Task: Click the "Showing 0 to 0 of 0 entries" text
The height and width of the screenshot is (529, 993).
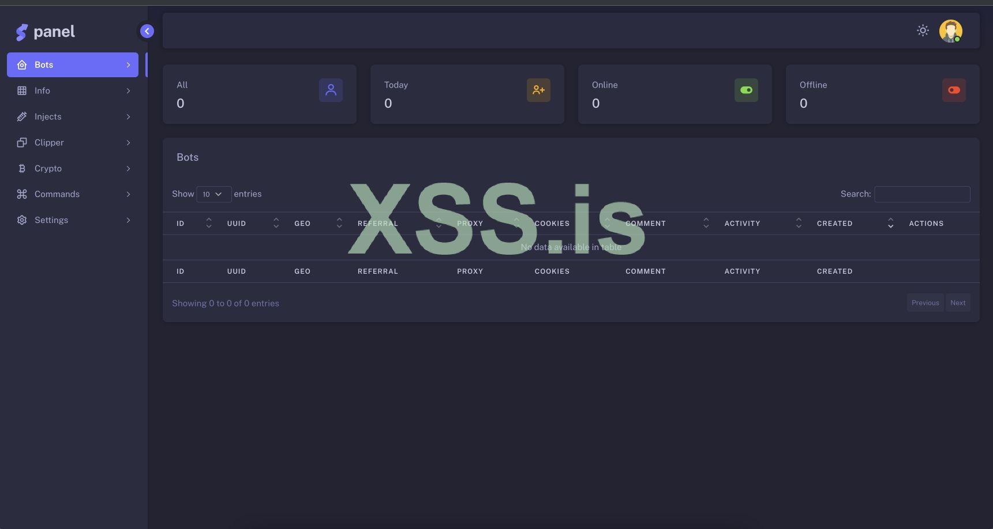Action: tap(226, 303)
